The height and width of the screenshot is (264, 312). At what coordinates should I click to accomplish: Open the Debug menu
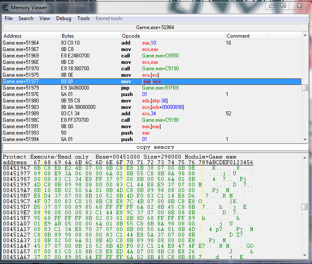(x=64, y=18)
